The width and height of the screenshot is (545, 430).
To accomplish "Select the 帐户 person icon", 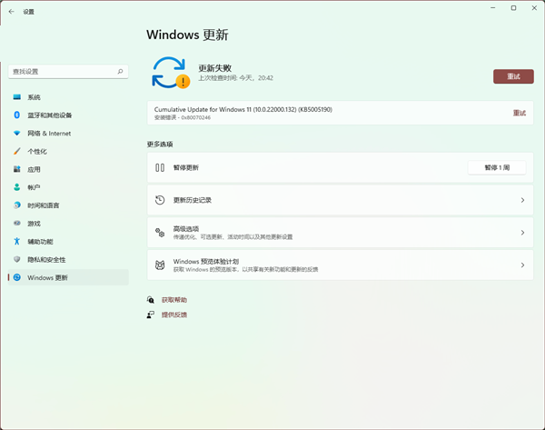I will pyautogui.click(x=16, y=187).
